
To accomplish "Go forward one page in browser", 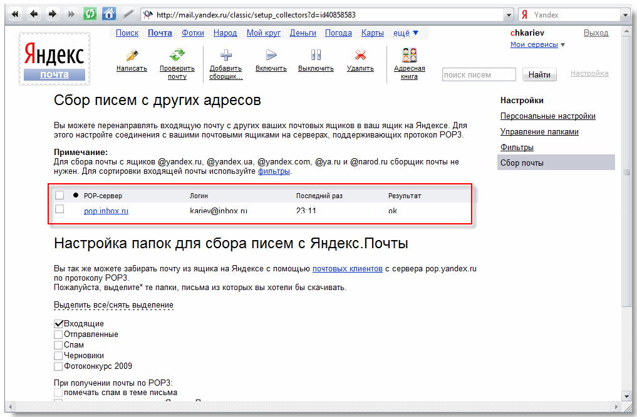I will coord(53,14).
